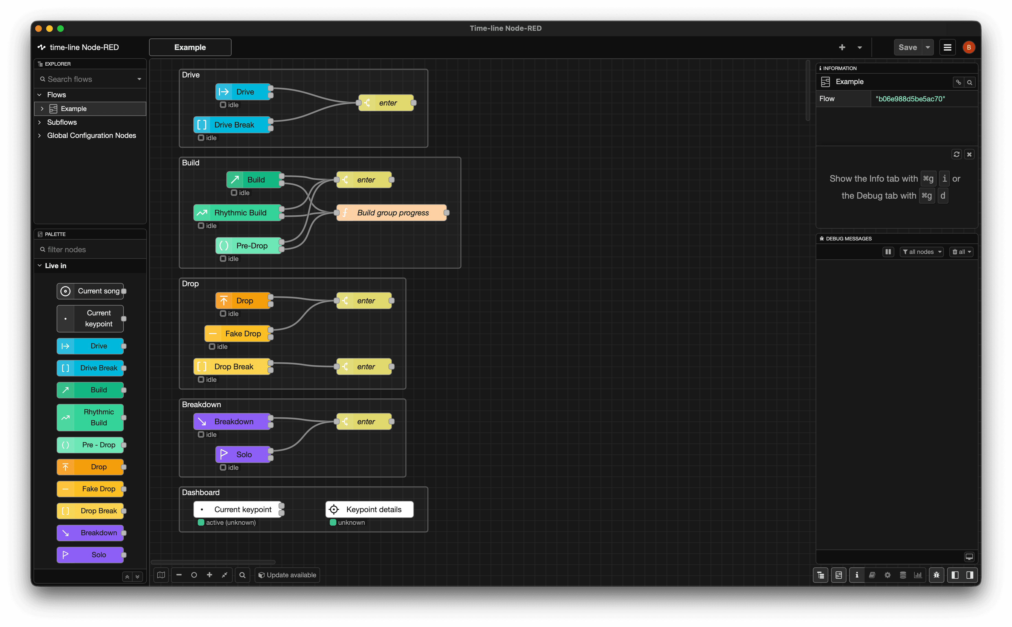Show the information tab icon
Image resolution: width=1012 pixels, height=627 pixels.
[857, 575]
